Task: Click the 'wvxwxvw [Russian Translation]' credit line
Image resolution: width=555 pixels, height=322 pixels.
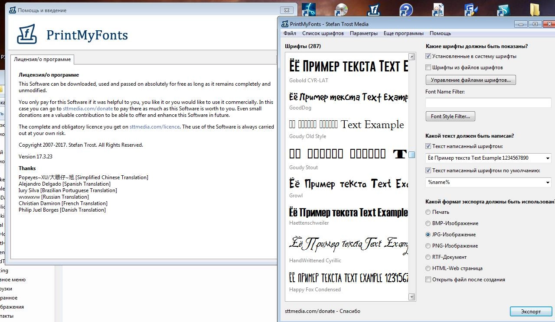Action: (54, 197)
